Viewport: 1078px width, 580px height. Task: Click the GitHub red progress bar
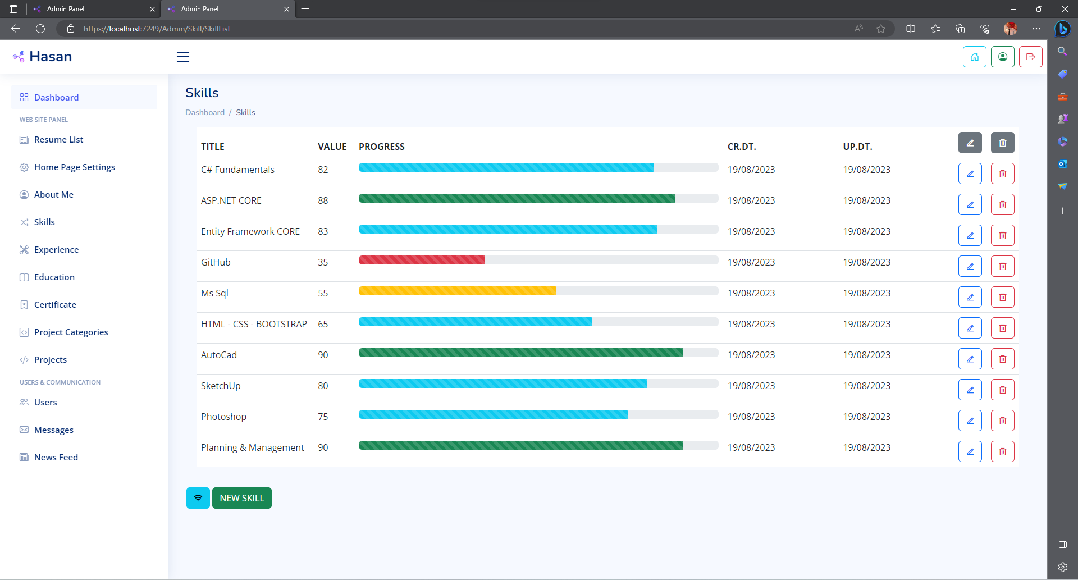[x=422, y=260]
